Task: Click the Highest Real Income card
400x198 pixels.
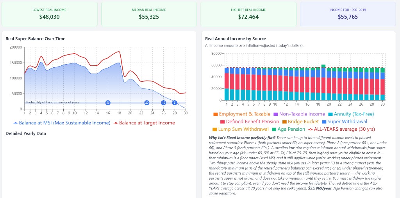Action: click(x=248, y=14)
